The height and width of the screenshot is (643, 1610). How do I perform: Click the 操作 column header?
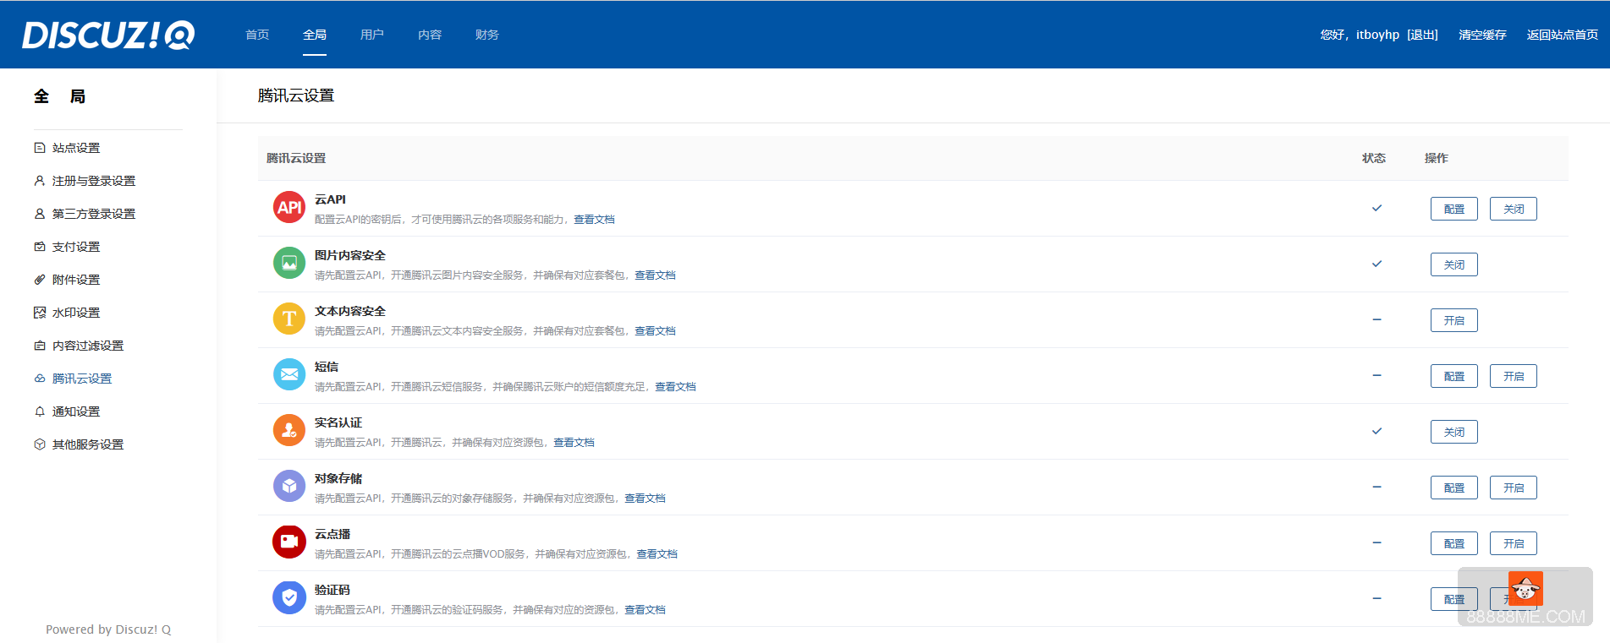pos(1437,158)
